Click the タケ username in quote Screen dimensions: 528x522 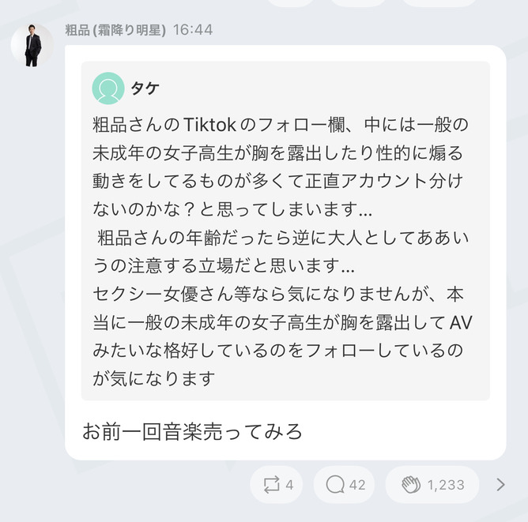[145, 88]
